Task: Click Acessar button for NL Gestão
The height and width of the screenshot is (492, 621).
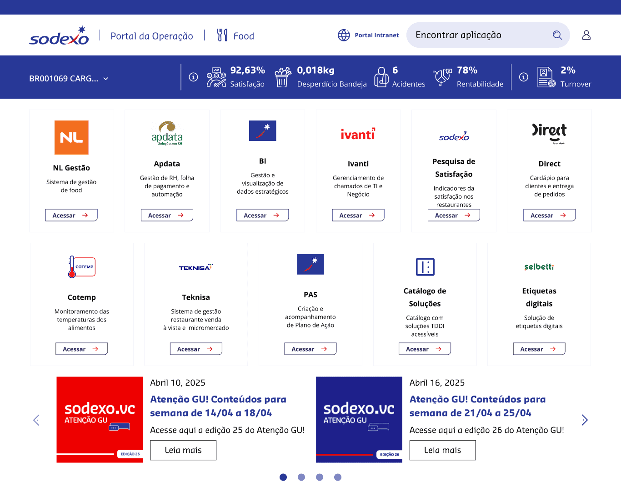Action: [71, 215]
